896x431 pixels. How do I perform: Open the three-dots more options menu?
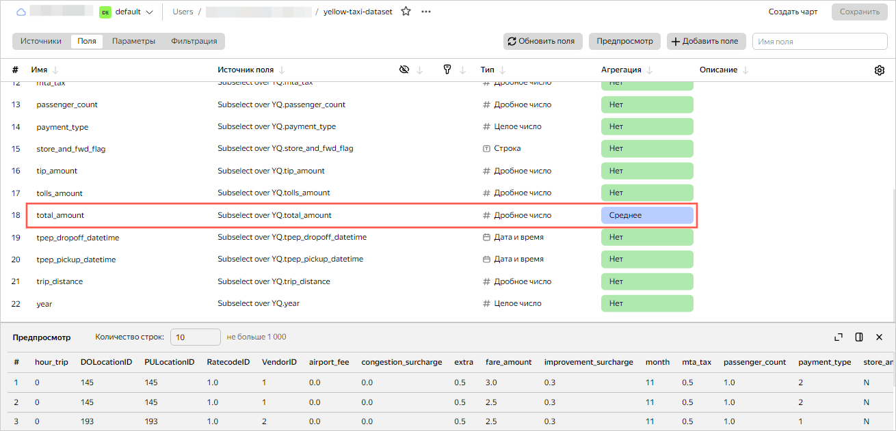click(426, 12)
